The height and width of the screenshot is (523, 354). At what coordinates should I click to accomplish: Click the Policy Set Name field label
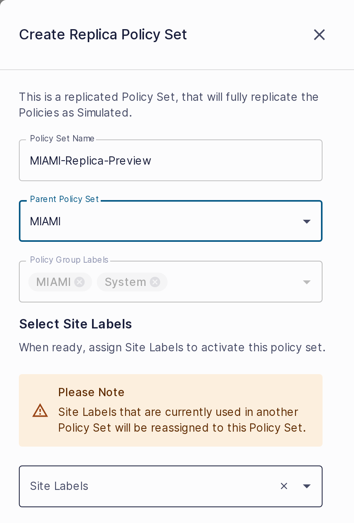click(62, 139)
